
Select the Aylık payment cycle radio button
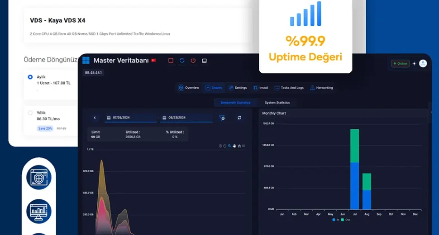(30, 77)
